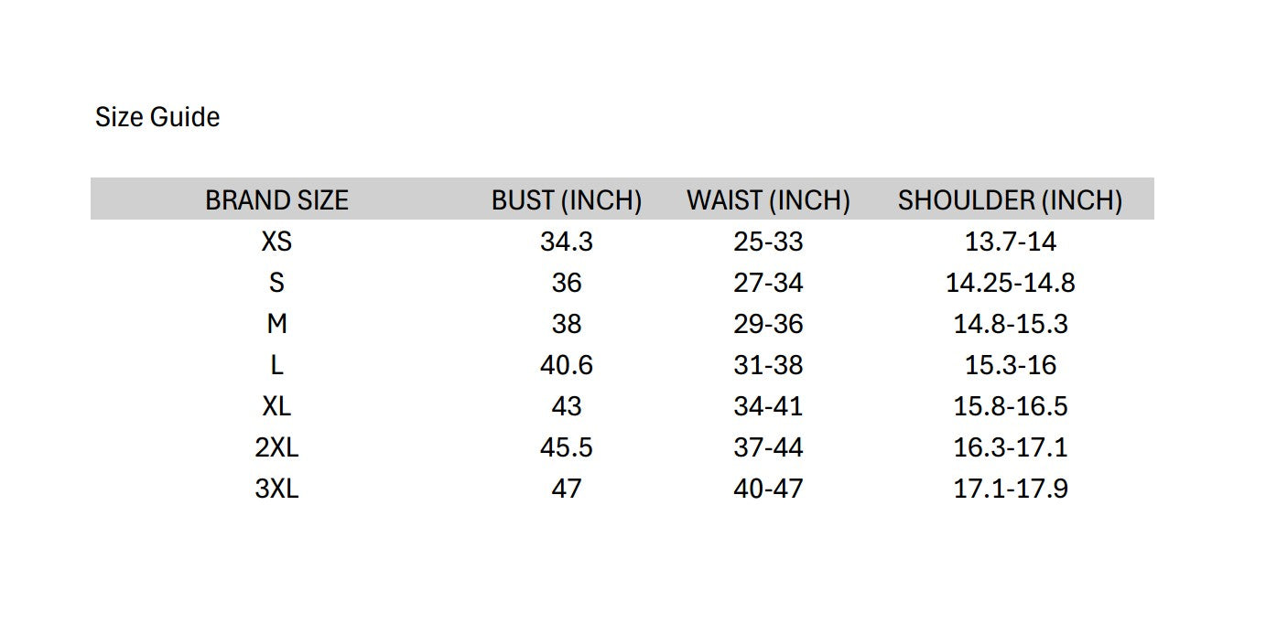Click the shoulder range 16.3-17.1
Viewport: 1277px width, 624px height.
coord(1011,447)
